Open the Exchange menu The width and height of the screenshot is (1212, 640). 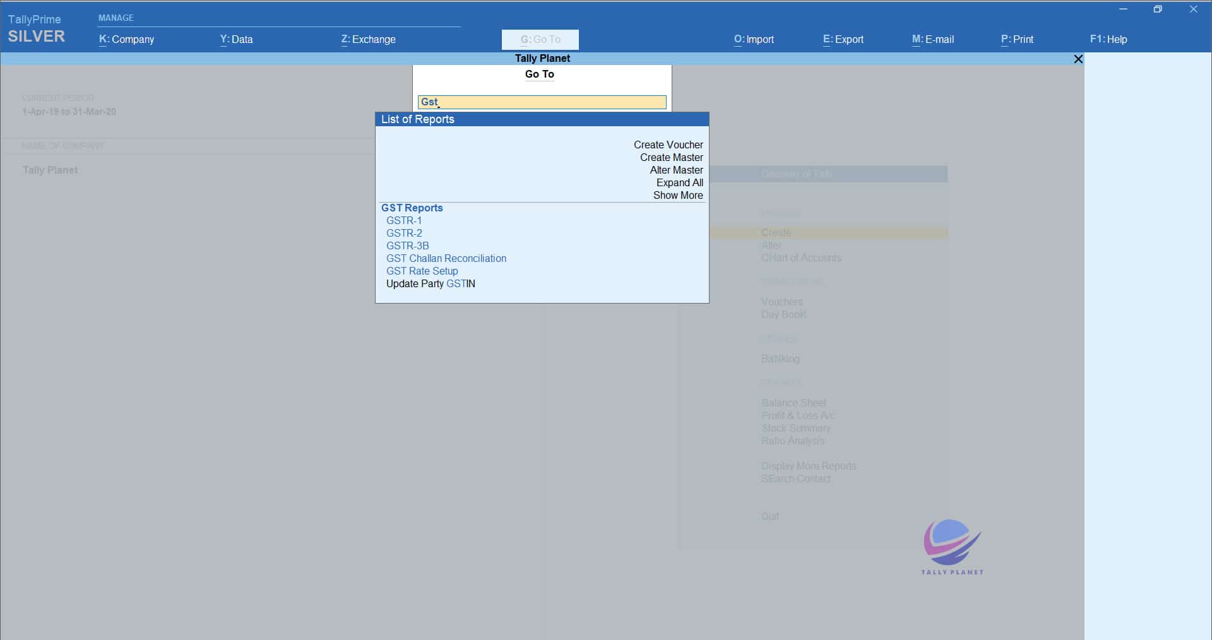(x=368, y=39)
